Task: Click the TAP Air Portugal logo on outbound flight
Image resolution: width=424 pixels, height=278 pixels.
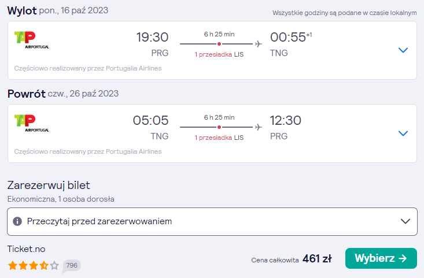Action: [32, 40]
